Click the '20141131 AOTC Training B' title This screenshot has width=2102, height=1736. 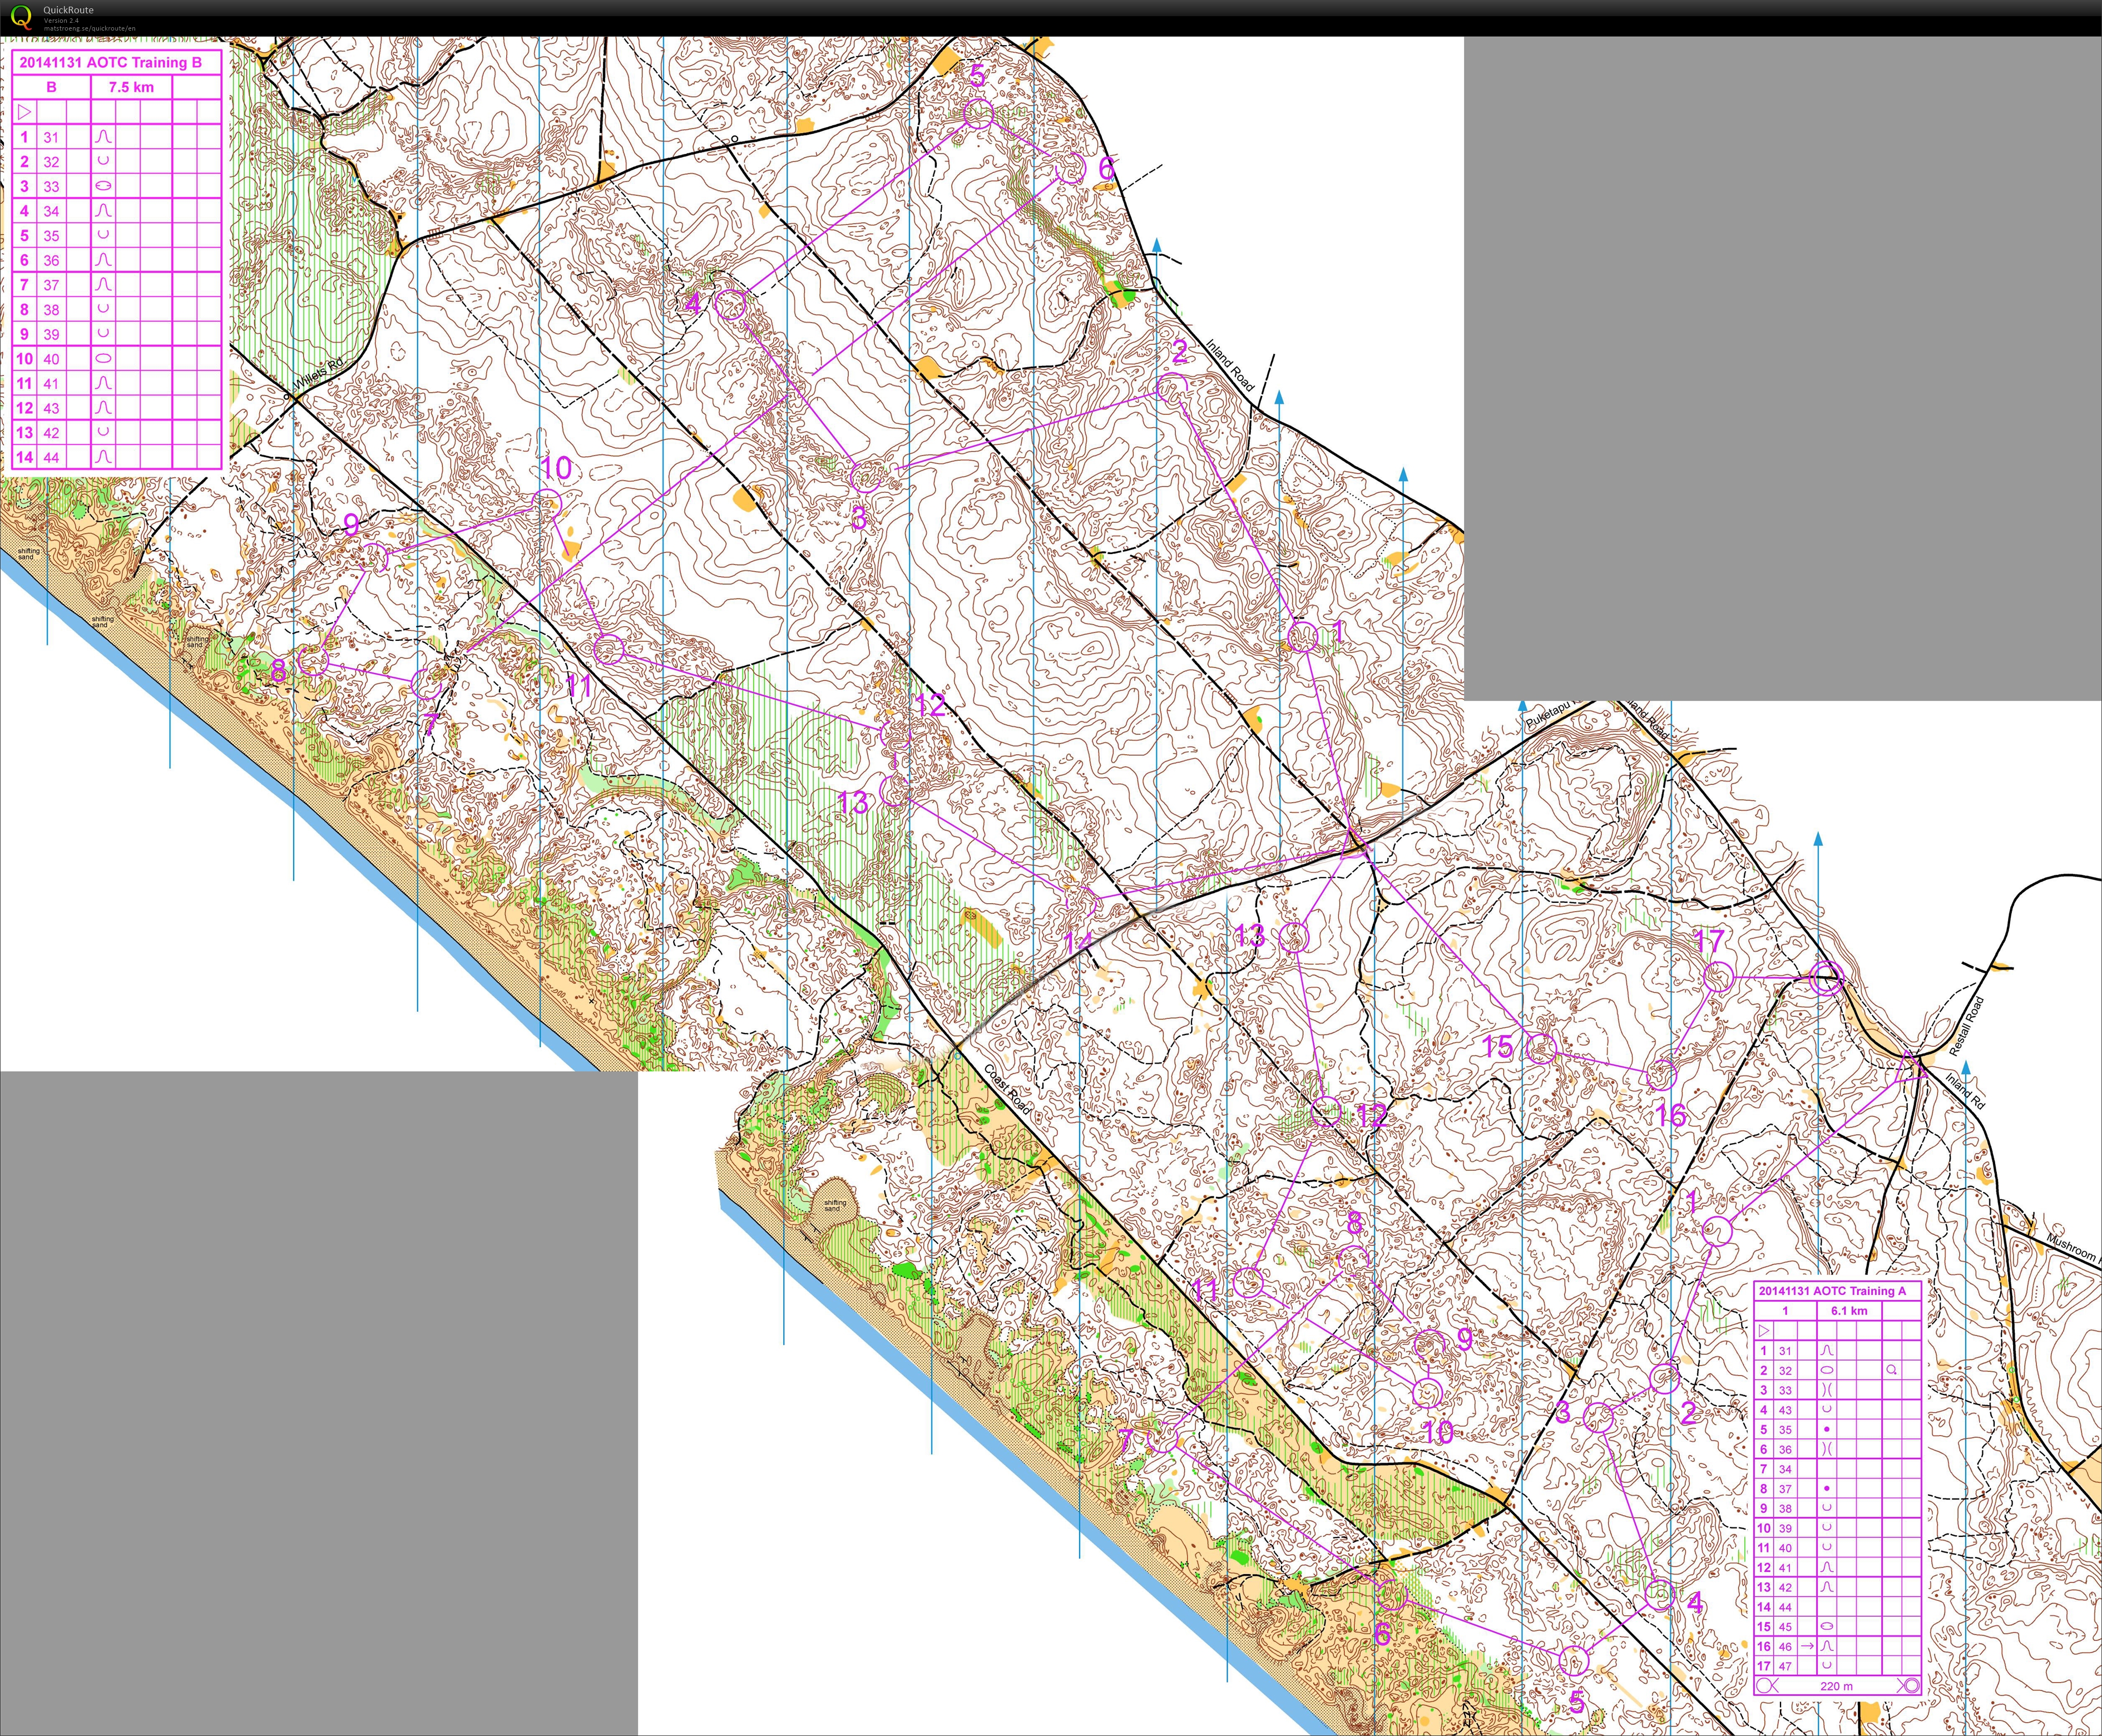click(x=110, y=62)
